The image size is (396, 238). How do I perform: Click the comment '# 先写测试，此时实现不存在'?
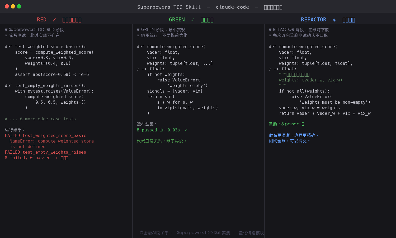point(32,35)
